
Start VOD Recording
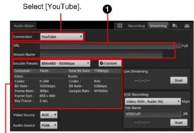tap(179, 122)
